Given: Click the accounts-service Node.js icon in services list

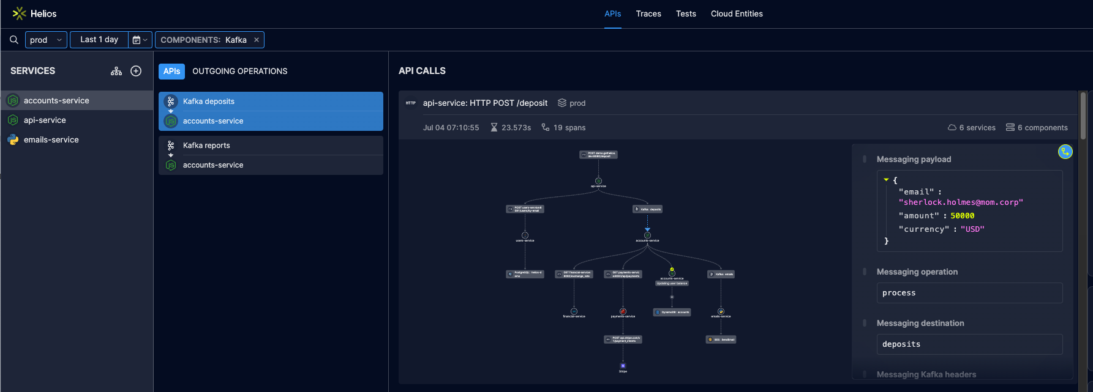Looking at the screenshot, I should pos(13,100).
